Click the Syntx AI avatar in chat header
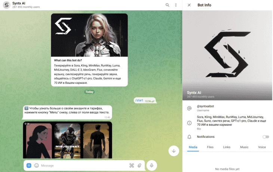This screenshot has width=273, height=172. (6, 5)
